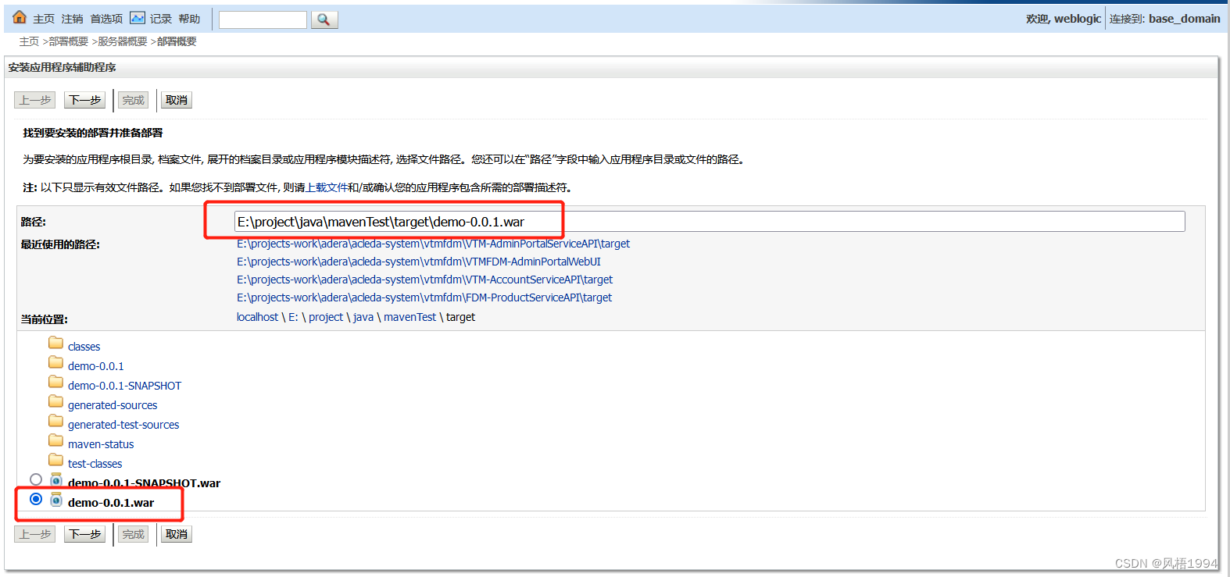Click the demo-0.0.1-SNAPSHOT.war file name
Viewport: 1230px width, 577px height.
click(x=144, y=483)
